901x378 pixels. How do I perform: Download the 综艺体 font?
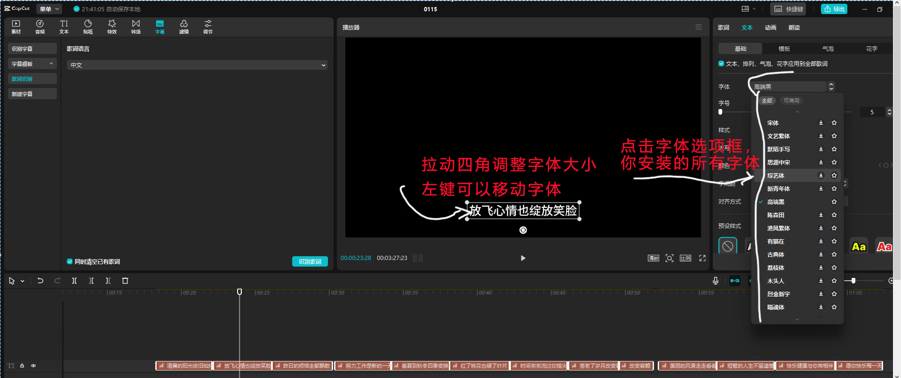tap(821, 175)
